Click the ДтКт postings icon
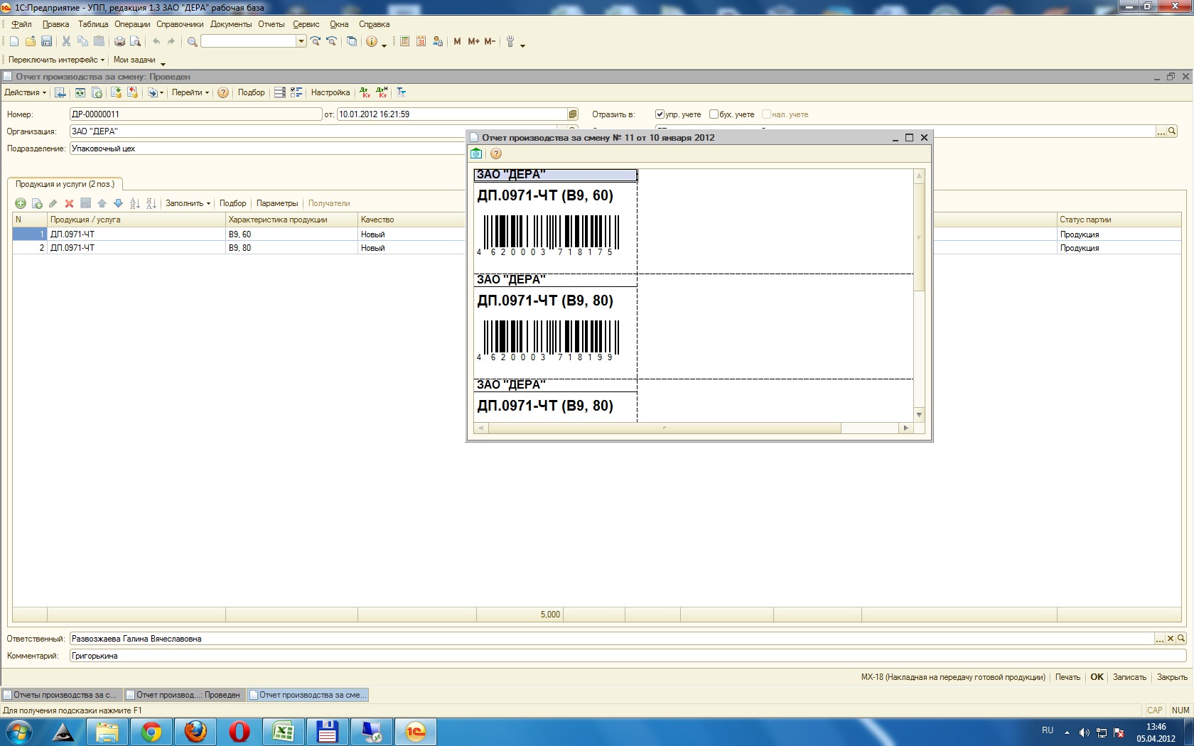The height and width of the screenshot is (746, 1194). point(365,92)
